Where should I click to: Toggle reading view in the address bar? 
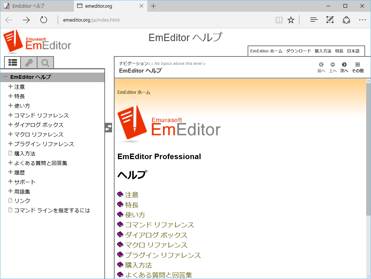pyautogui.click(x=279, y=20)
